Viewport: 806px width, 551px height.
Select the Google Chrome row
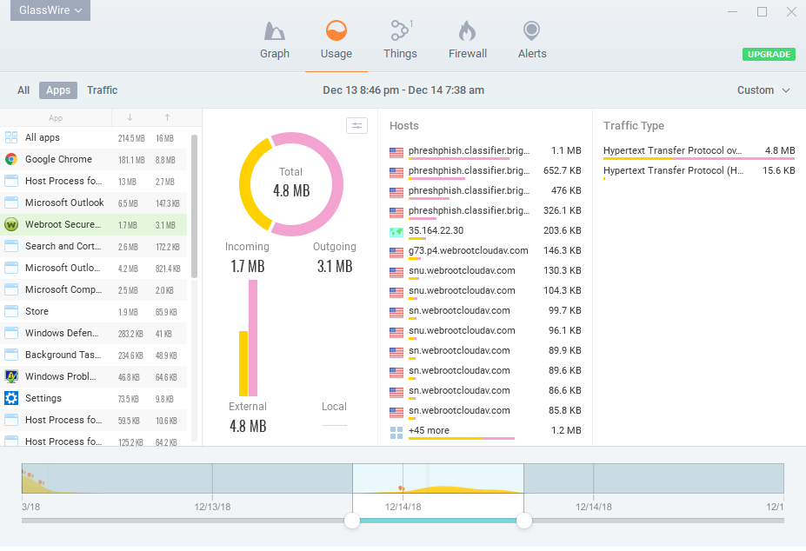pos(94,159)
